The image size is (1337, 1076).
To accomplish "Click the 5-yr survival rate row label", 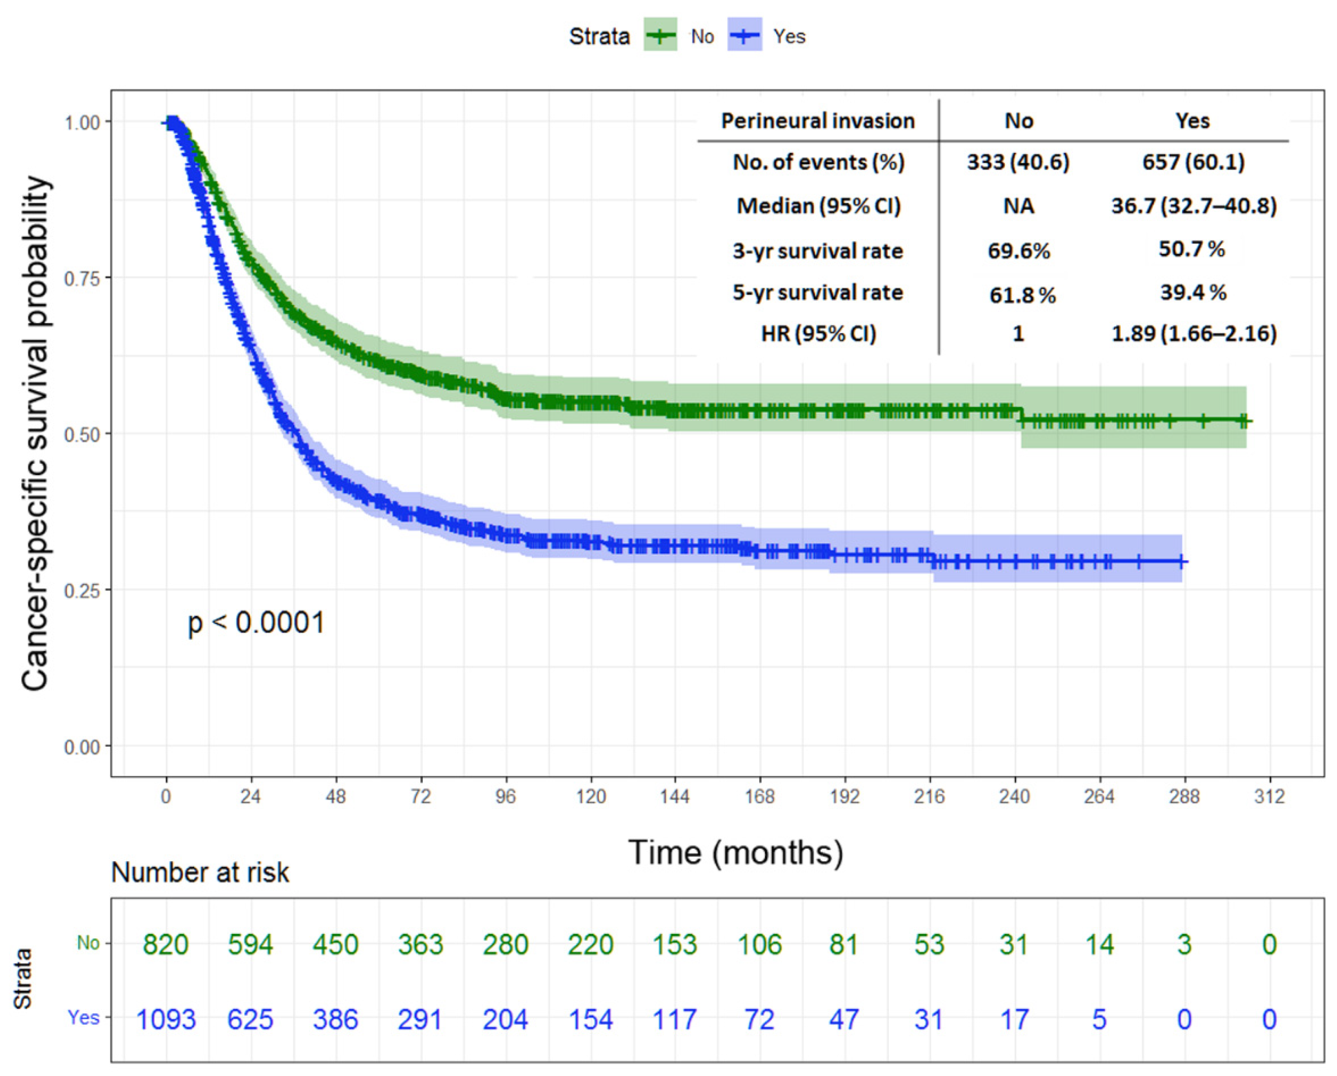I will [817, 292].
